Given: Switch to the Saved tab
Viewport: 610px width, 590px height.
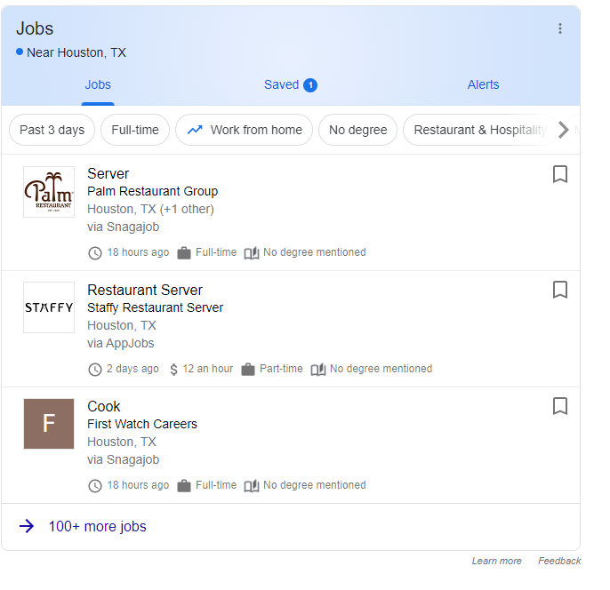Looking at the screenshot, I should point(290,84).
